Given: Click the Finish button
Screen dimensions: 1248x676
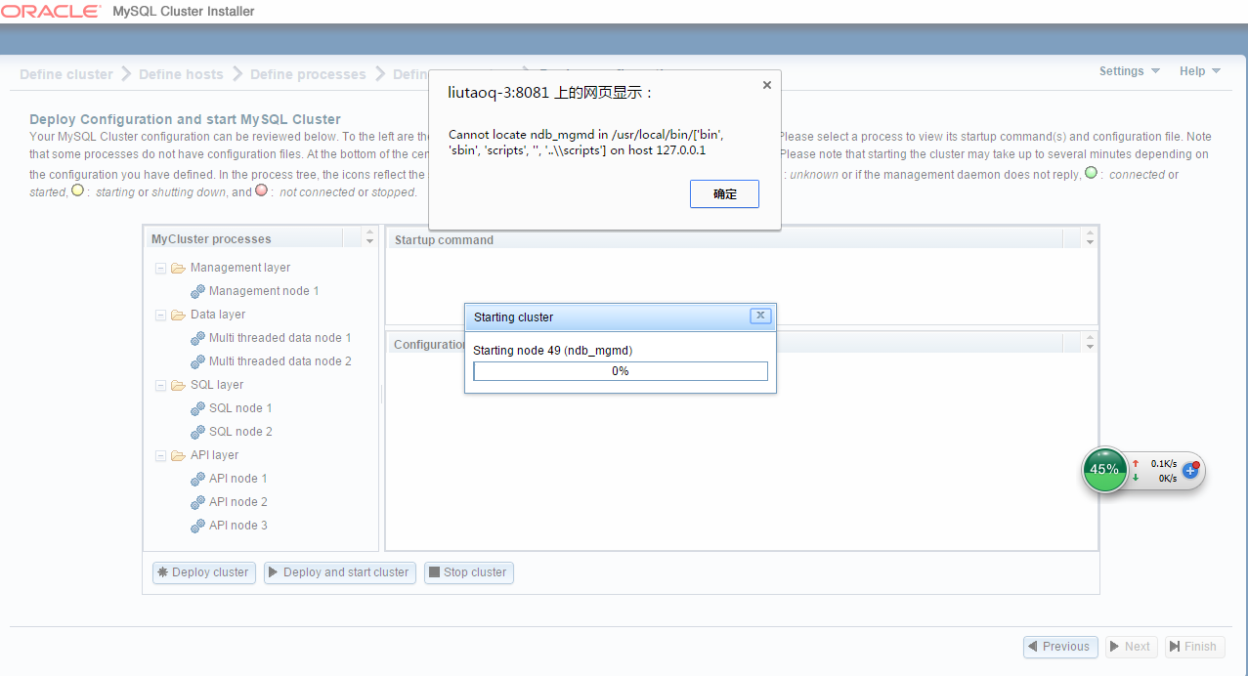Looking at the screenshot, I should (1194, 647).
